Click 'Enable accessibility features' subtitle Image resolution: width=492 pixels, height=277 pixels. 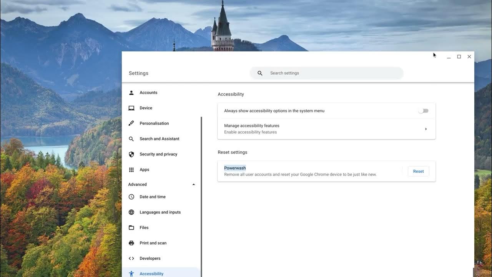pos(250,132)
